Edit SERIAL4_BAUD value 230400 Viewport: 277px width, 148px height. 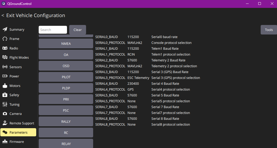click(133, 84)
